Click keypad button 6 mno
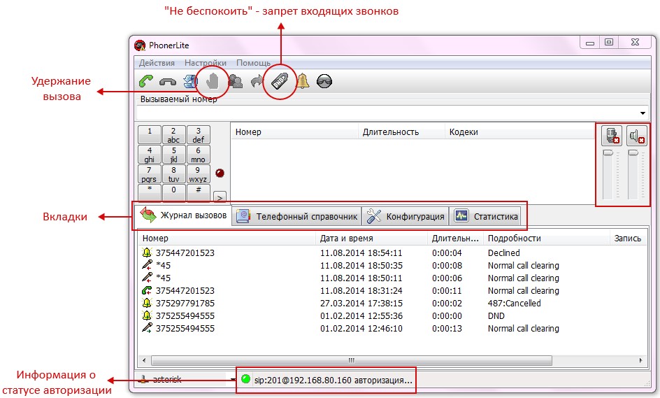Screen dimensions: 660x398 tap(199, 155)
